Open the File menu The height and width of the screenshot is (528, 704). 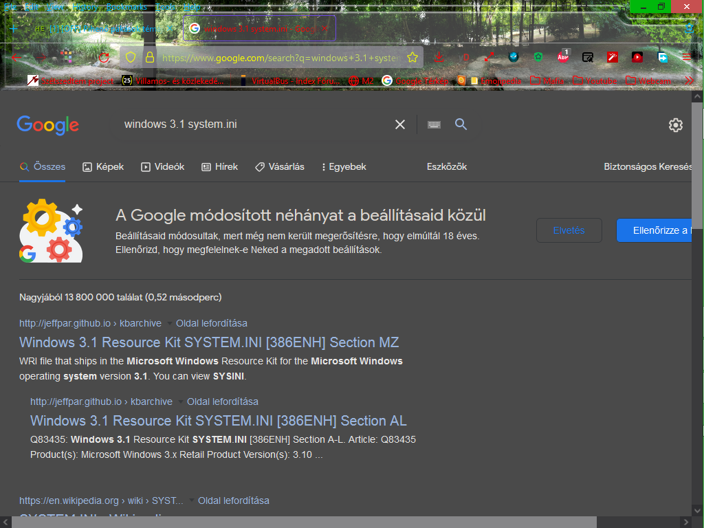coord(10,7)
